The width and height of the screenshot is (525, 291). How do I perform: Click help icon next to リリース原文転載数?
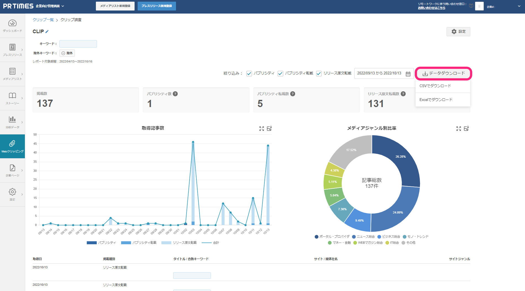coord(403,94)
